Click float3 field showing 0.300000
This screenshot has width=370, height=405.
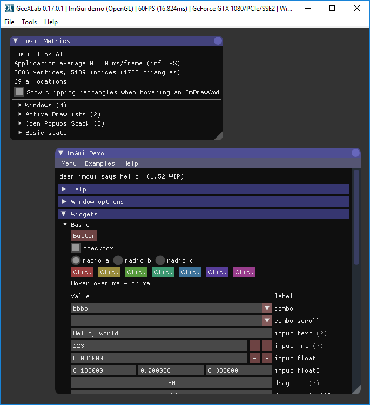click(x=239, y=370)
